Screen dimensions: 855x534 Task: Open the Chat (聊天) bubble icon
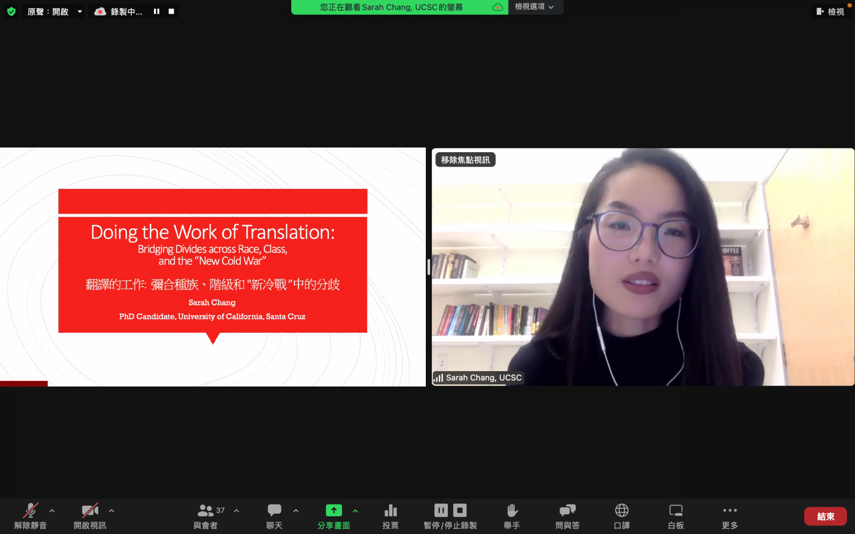(274, 511)
